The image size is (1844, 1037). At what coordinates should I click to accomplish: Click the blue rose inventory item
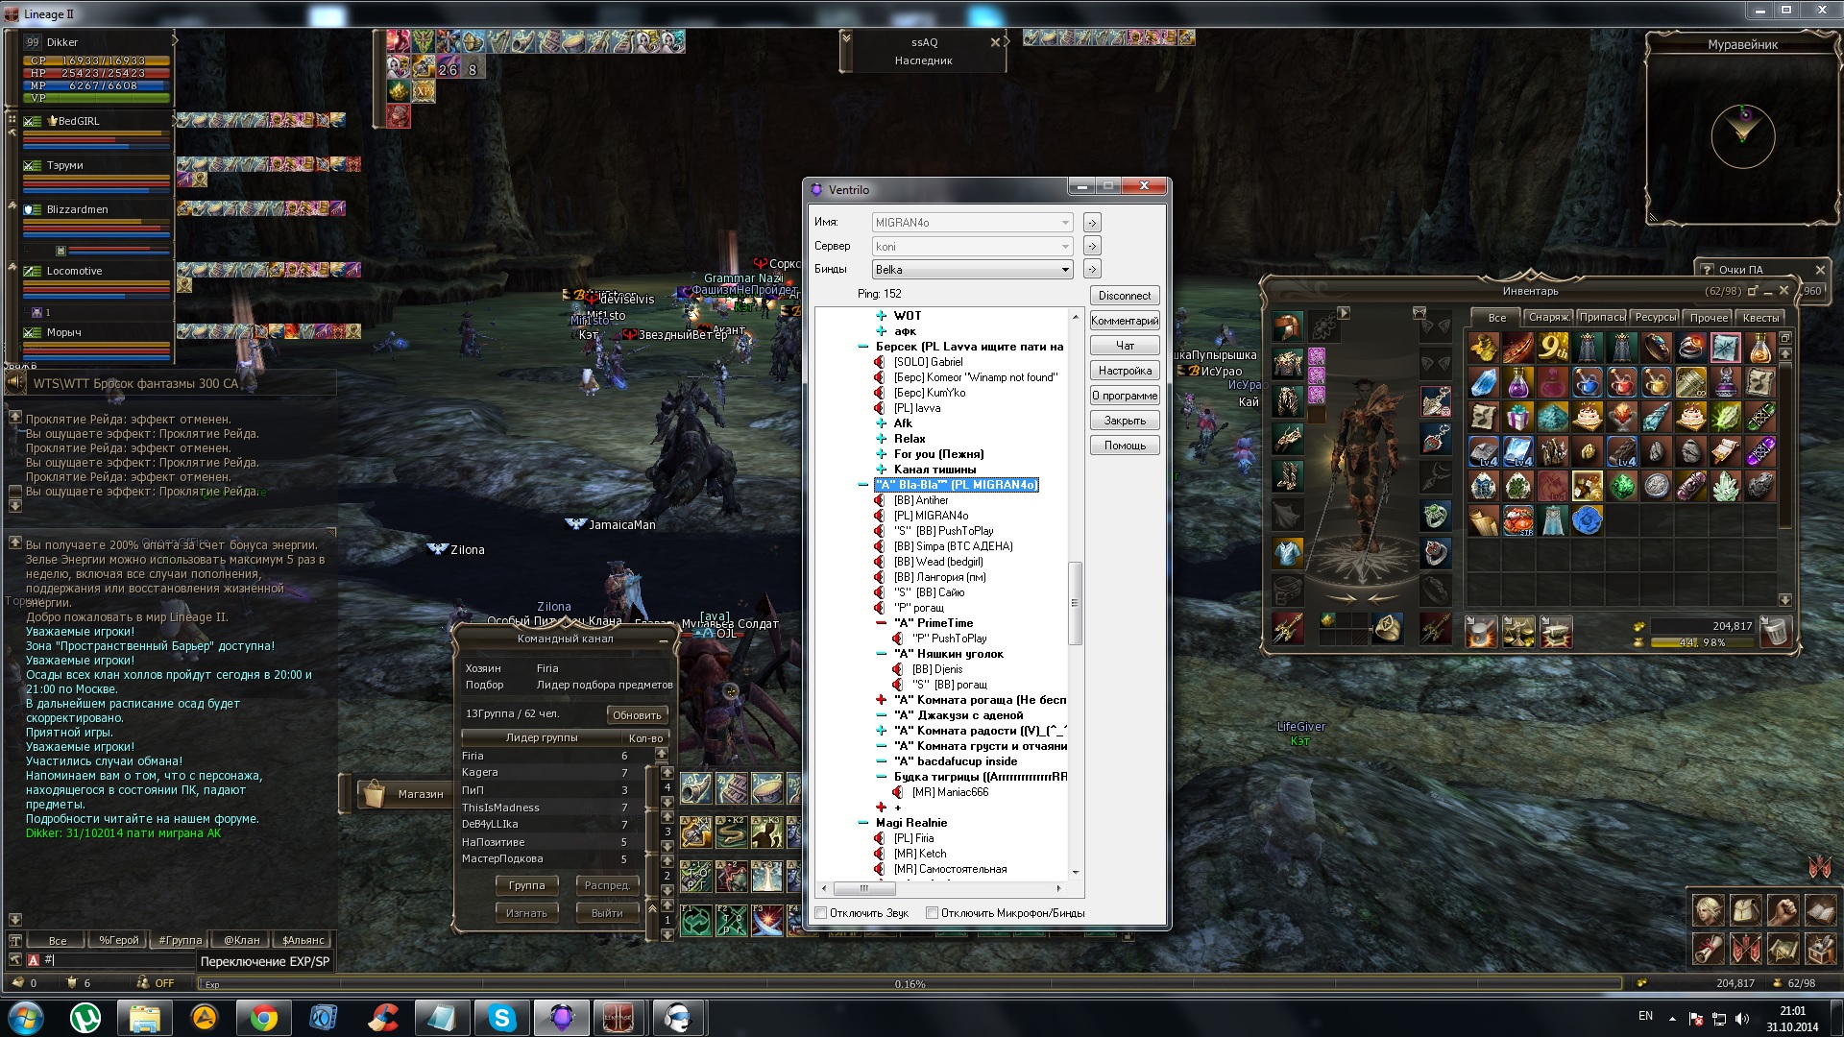(1587, 520)
